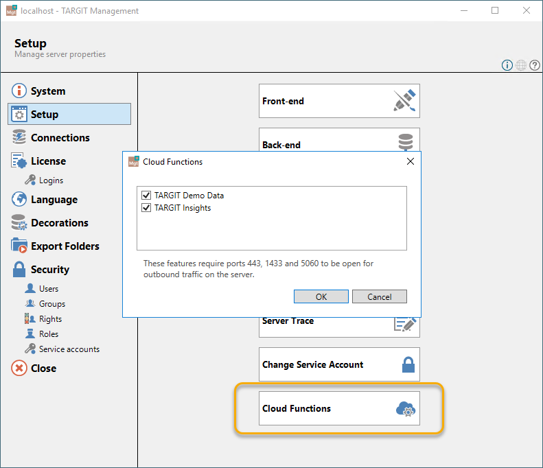
Task: Click the Connections database icon
Action: coord(19,137)
